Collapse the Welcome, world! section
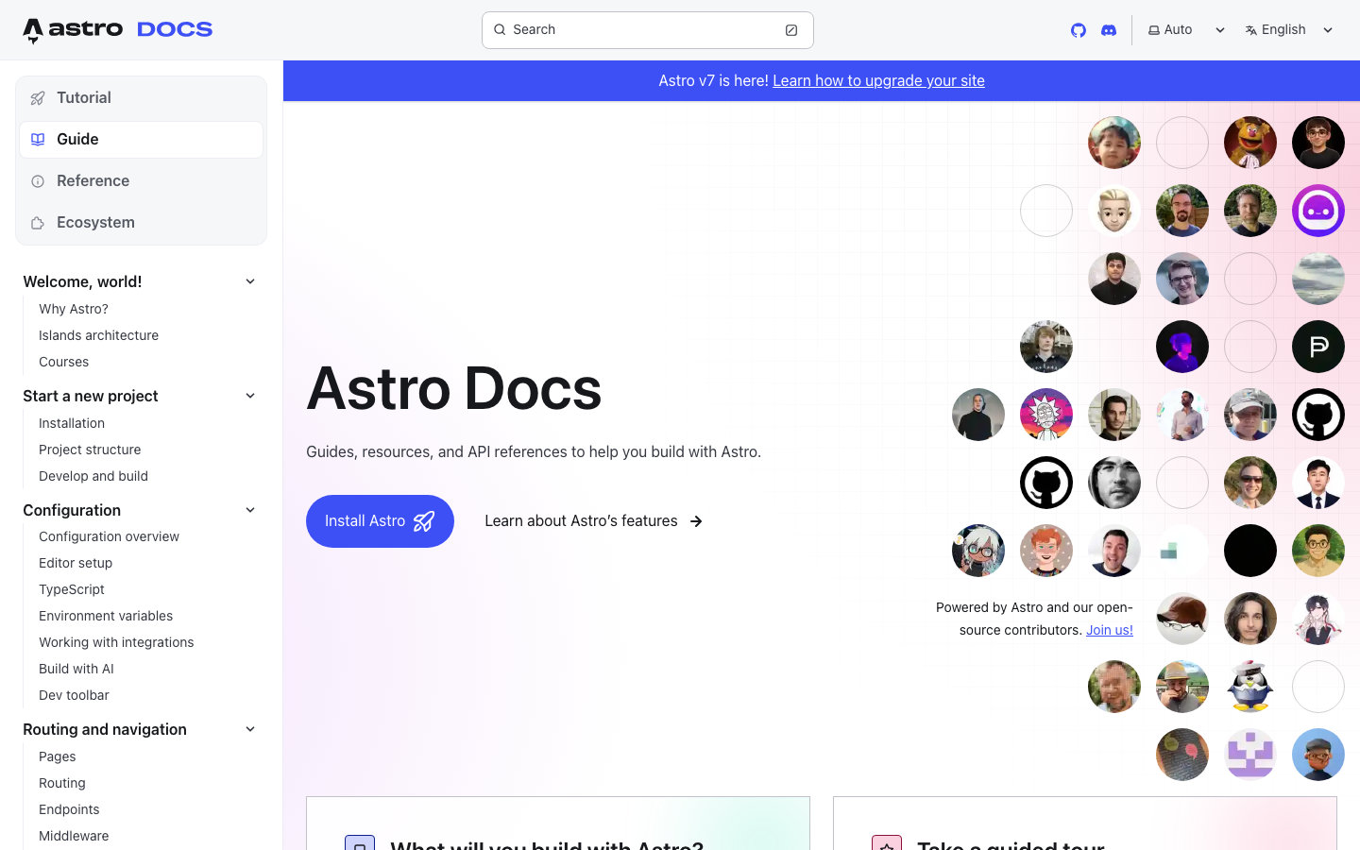The height and width of the screenshot is (850, 1360). click(x=140, y=281)
